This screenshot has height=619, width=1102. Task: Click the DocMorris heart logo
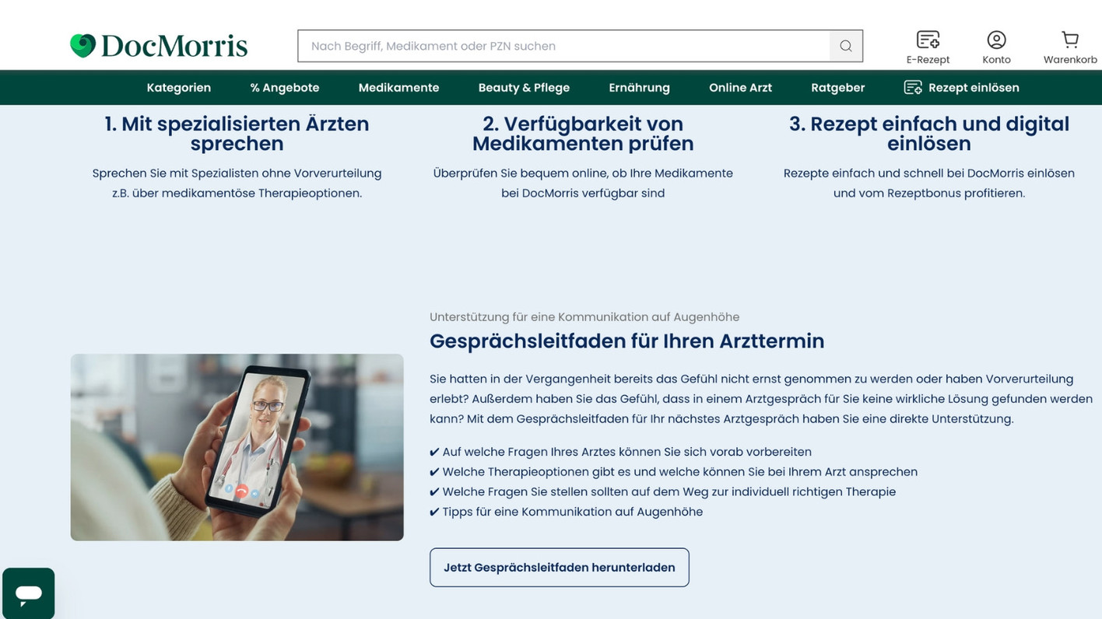pyautogui.click(x=82, y=45)
